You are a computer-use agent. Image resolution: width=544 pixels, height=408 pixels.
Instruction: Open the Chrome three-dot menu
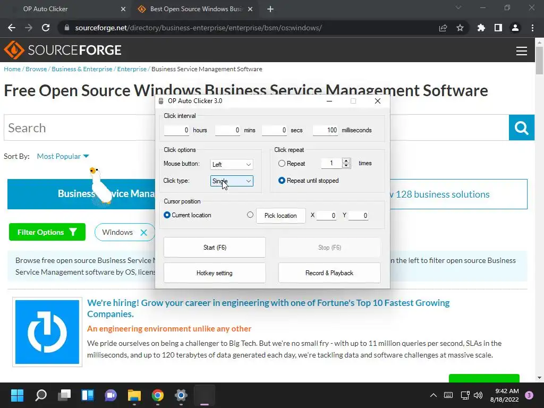pos(532,28)
